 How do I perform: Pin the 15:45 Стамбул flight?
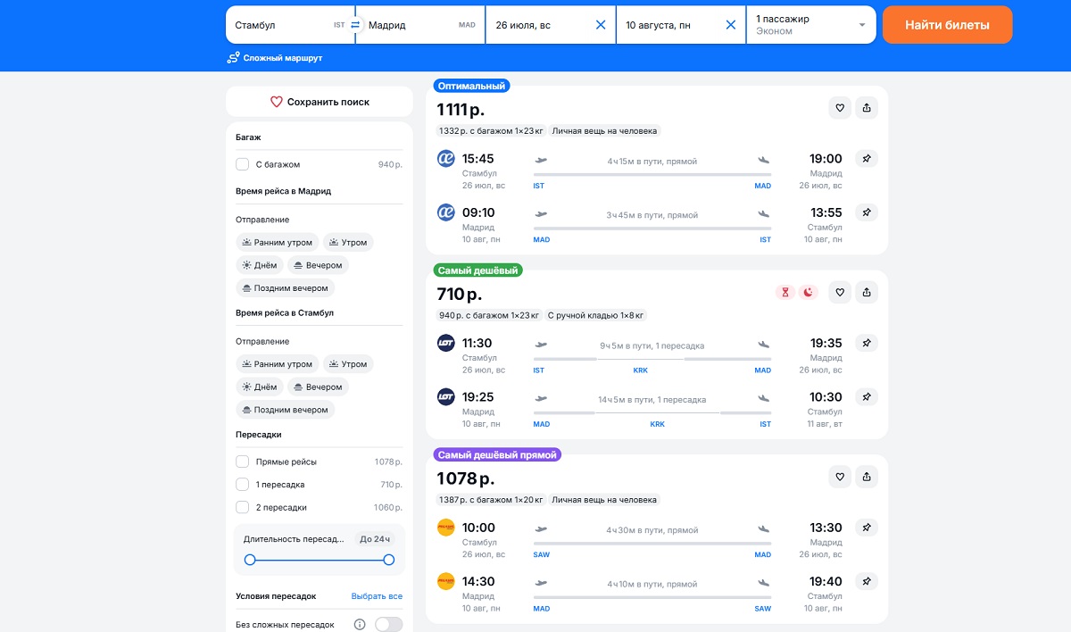[867, 159]
